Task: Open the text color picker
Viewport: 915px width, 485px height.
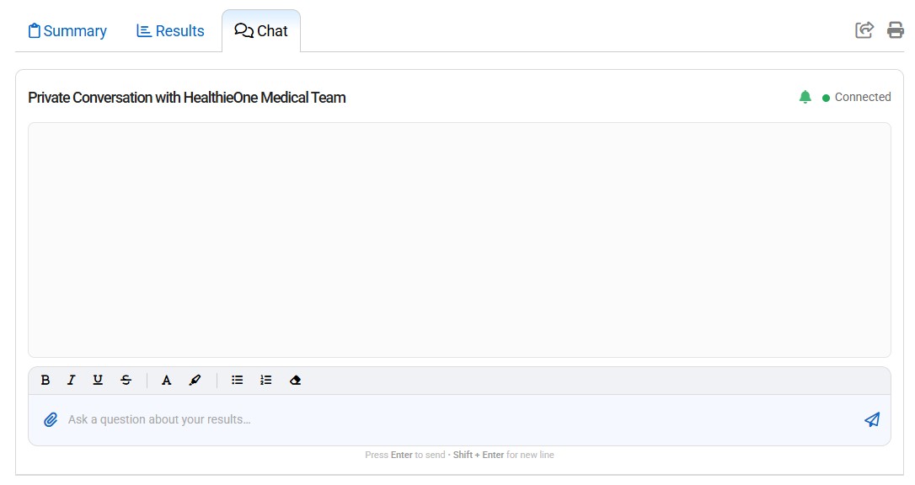Action: coord(167,381)
